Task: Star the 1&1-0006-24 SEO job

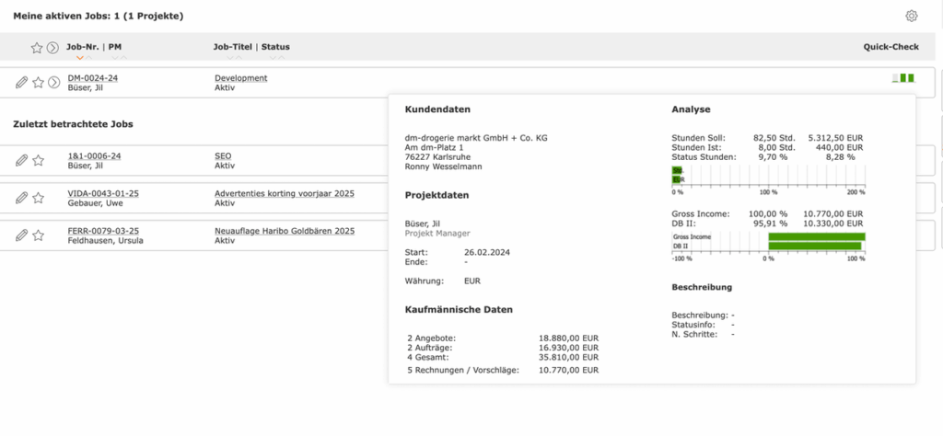Action: click(x=39, y=160)
